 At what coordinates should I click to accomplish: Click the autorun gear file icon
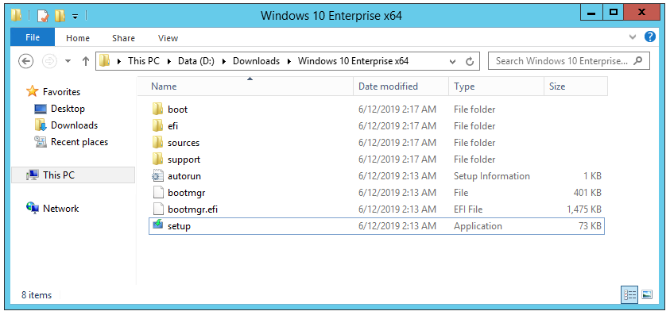click(157, 176)
